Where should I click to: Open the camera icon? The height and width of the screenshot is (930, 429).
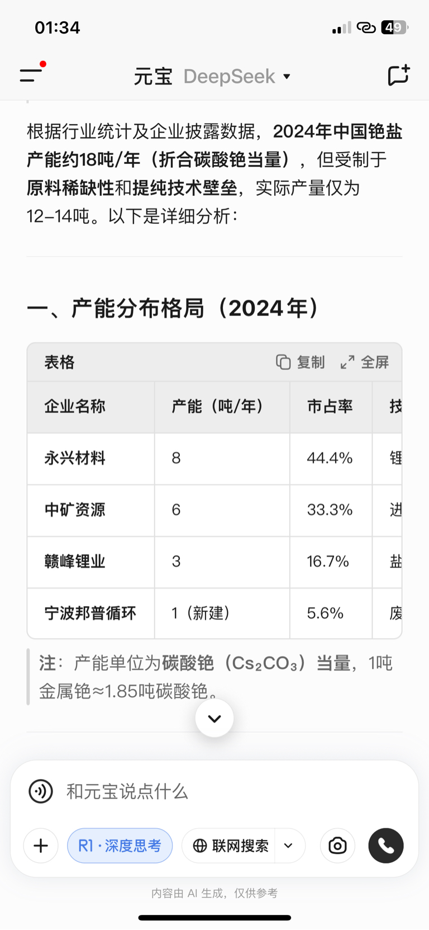click(337, 846)
